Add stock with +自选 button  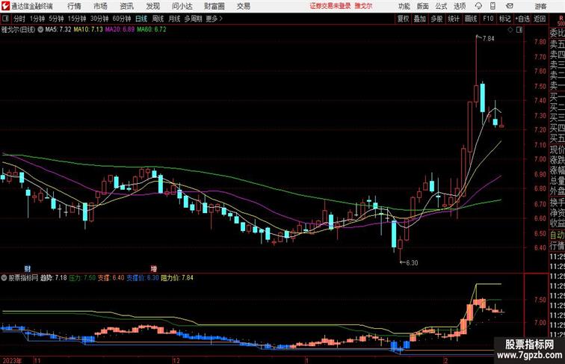522,19
